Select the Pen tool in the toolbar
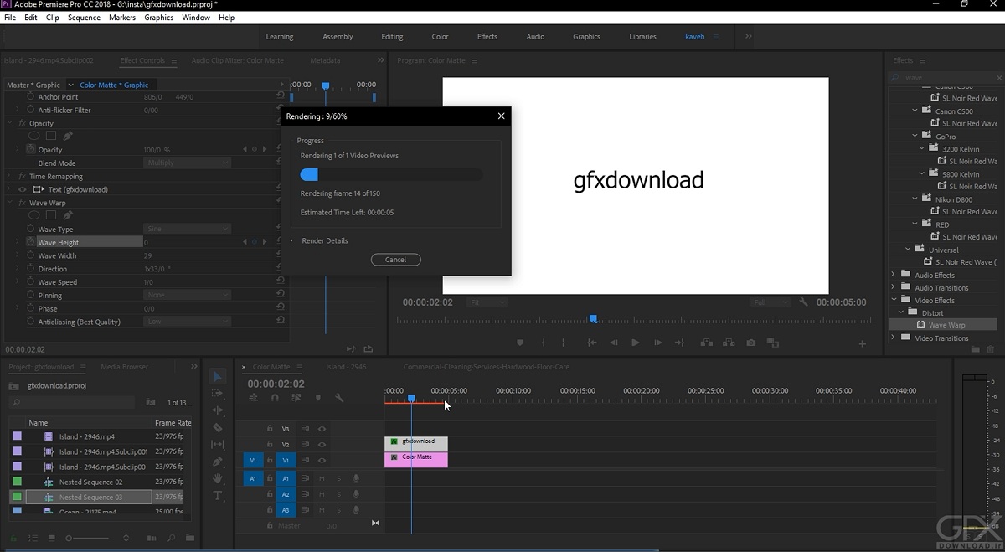Screen dimensions: 1005x552 tap(218, 462)
